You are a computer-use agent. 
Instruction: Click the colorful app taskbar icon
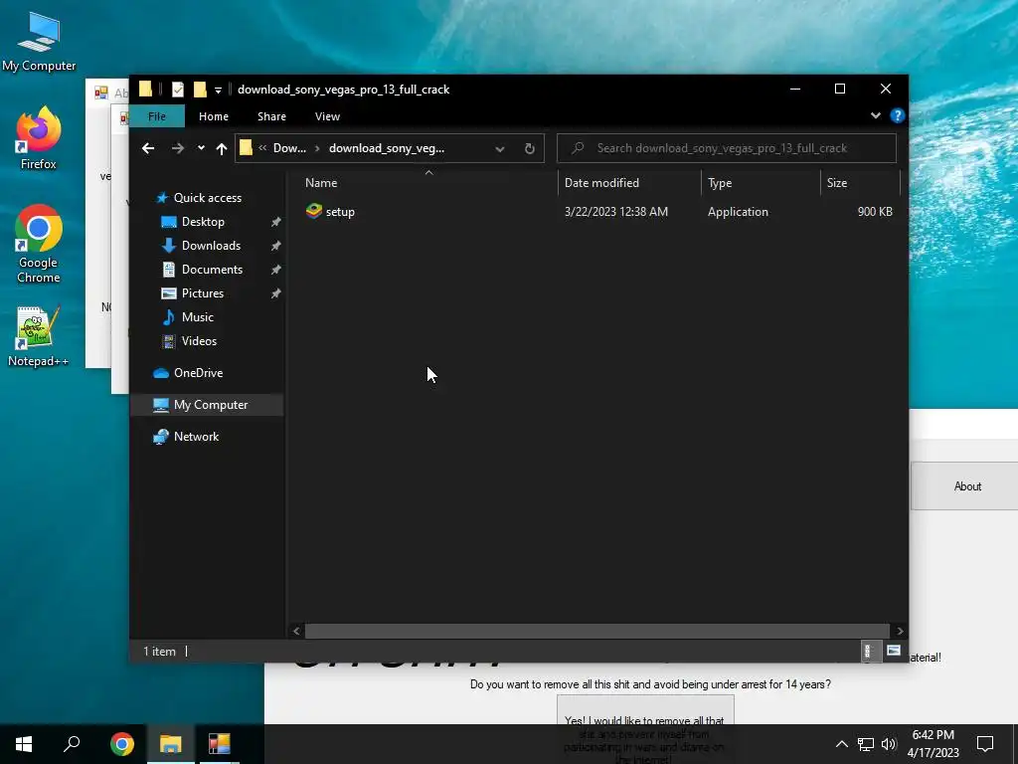[x=220, y=744]
